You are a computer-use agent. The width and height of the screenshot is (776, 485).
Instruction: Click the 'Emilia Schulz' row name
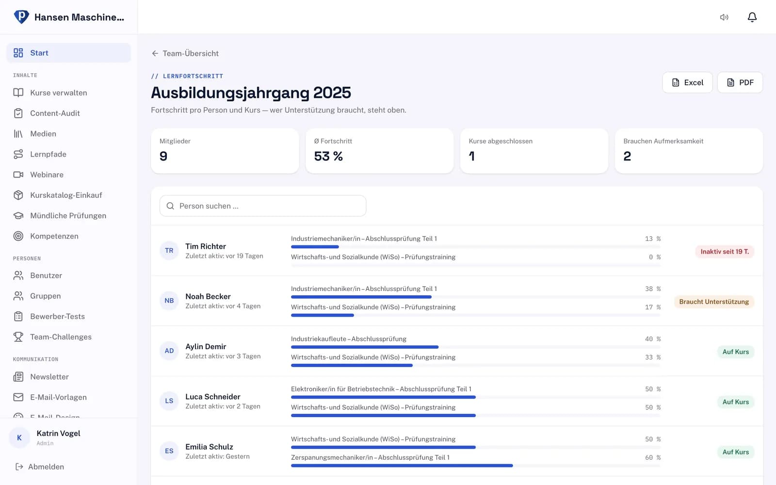(209, 447)
